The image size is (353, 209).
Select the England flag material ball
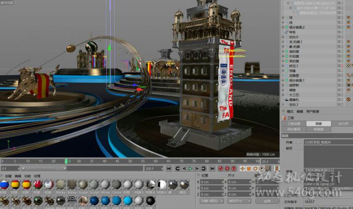click(x=49, y=184)
